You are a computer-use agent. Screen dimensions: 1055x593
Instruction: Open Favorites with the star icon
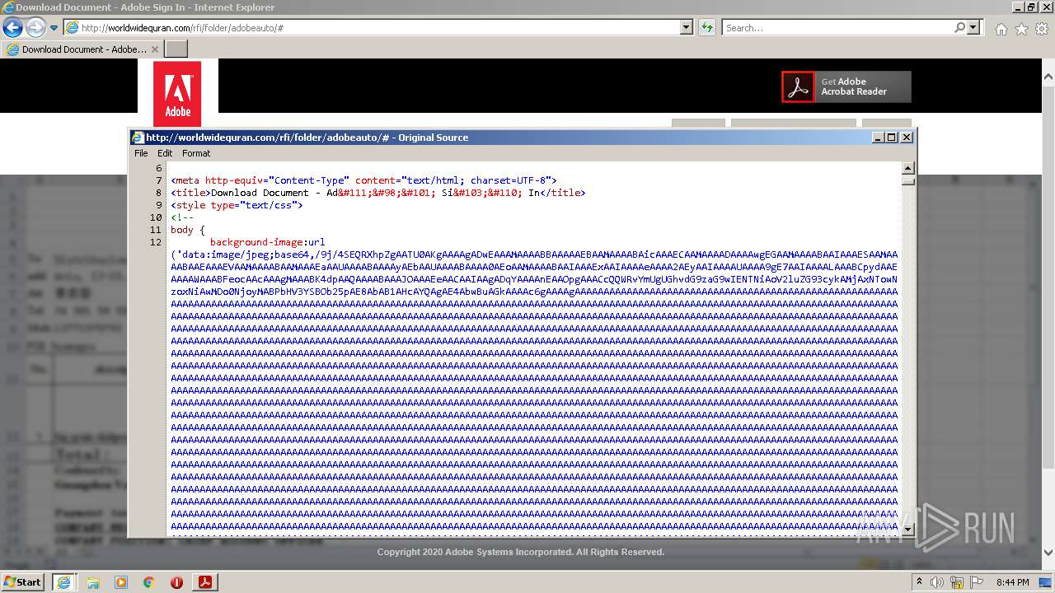pyautogui.click(x=1021, y=29)
